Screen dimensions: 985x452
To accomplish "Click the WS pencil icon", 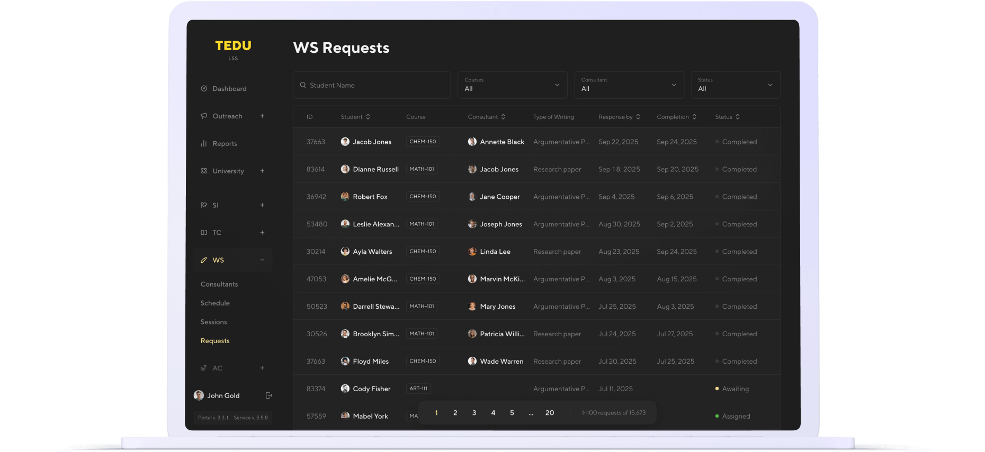I will [204, 260].
